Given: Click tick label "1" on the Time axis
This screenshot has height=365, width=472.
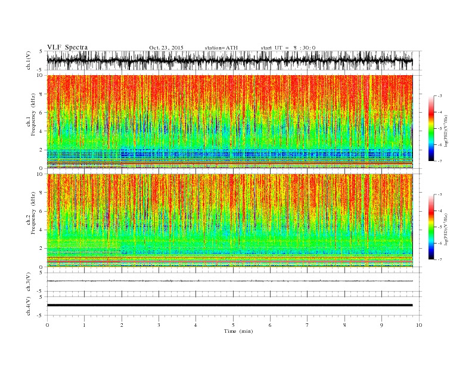Looking at the screenshot, I should tap(84, 325).
